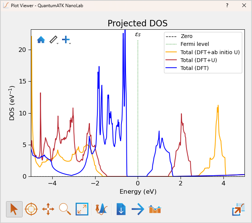Toggle the Total (DFT) legend entry
The image size is (252, 223).
[194, 68]
